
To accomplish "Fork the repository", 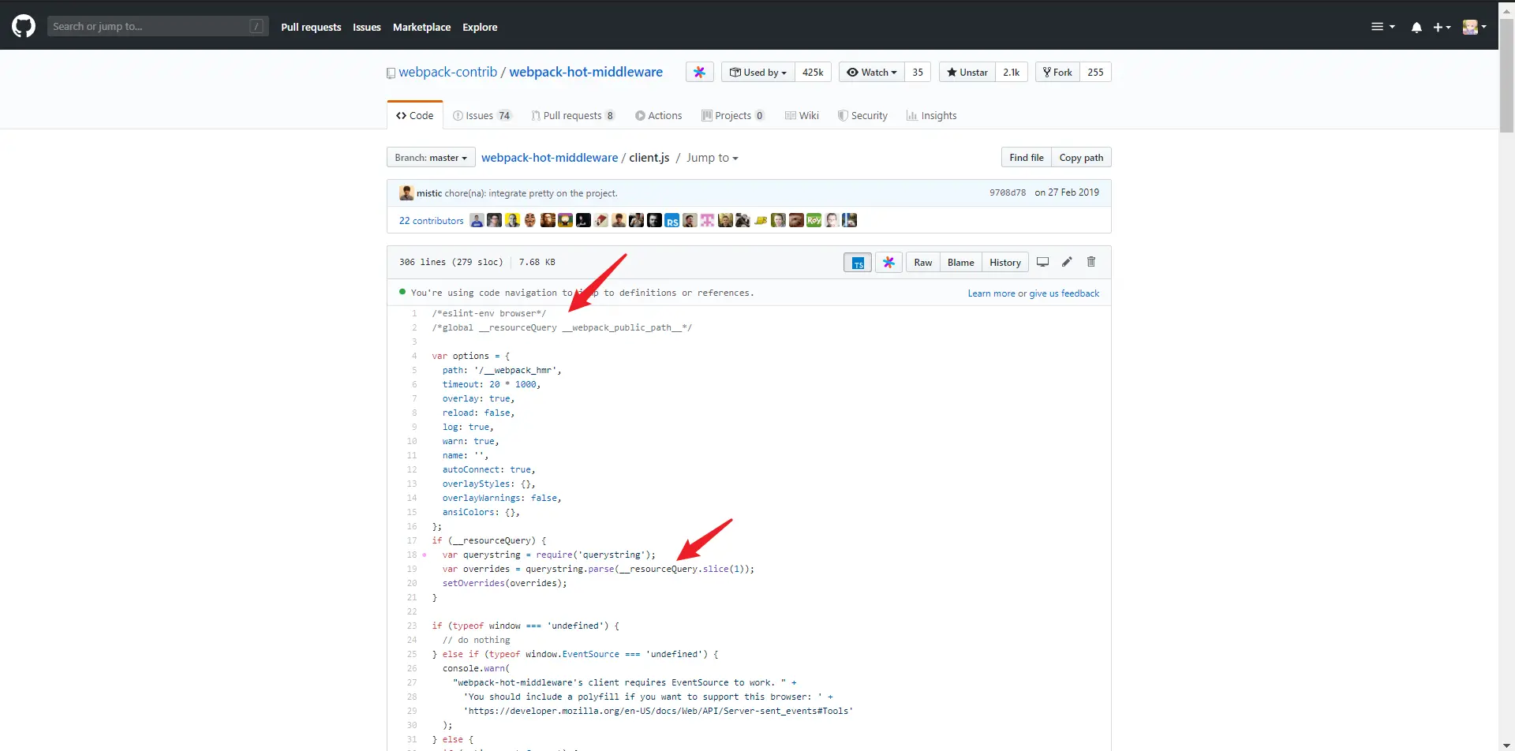I will coord(1057,72).
